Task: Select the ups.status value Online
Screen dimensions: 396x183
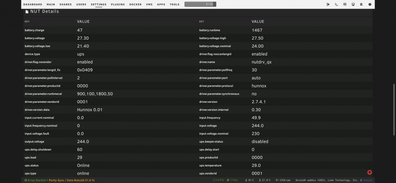Action: tap(83, 166)
